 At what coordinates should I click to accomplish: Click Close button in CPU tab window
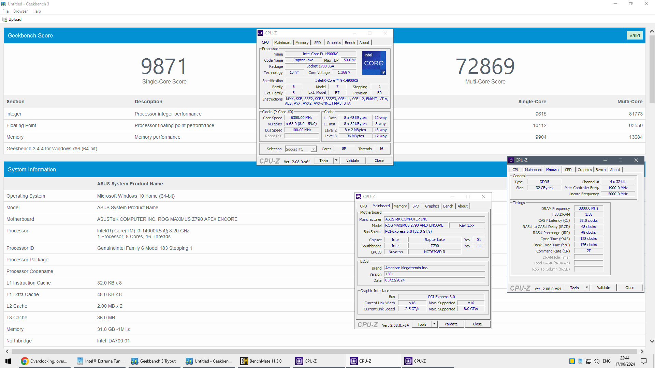coord(379,161)
